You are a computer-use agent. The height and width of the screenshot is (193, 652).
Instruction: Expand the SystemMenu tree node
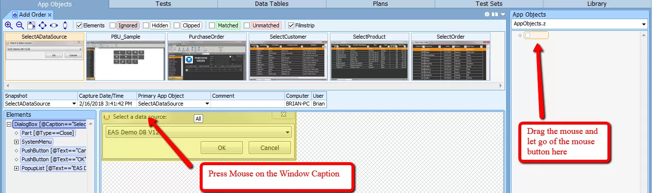(x=16, y=142)
